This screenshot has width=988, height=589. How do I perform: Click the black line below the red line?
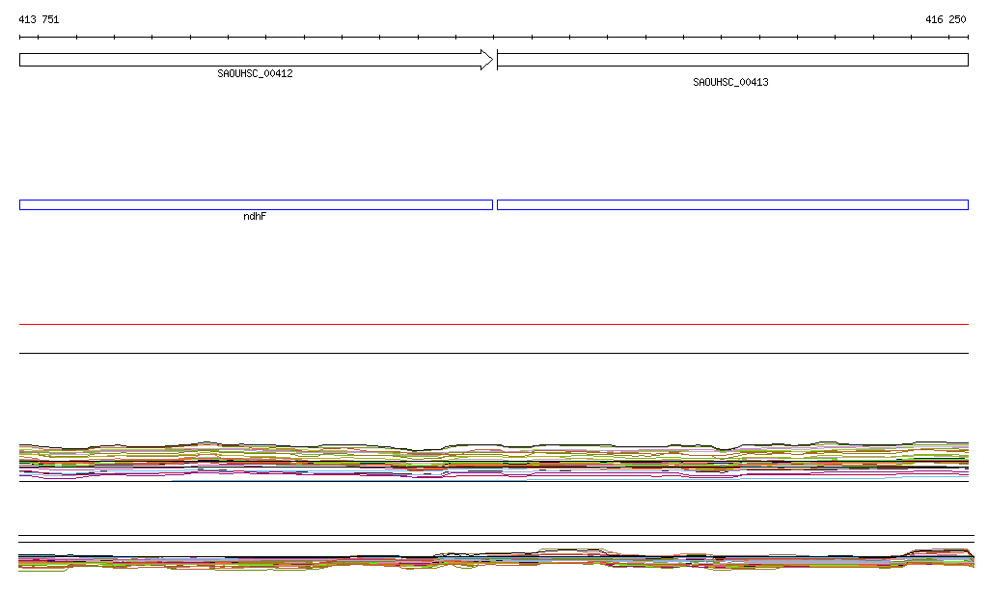[x=494, y=353]
